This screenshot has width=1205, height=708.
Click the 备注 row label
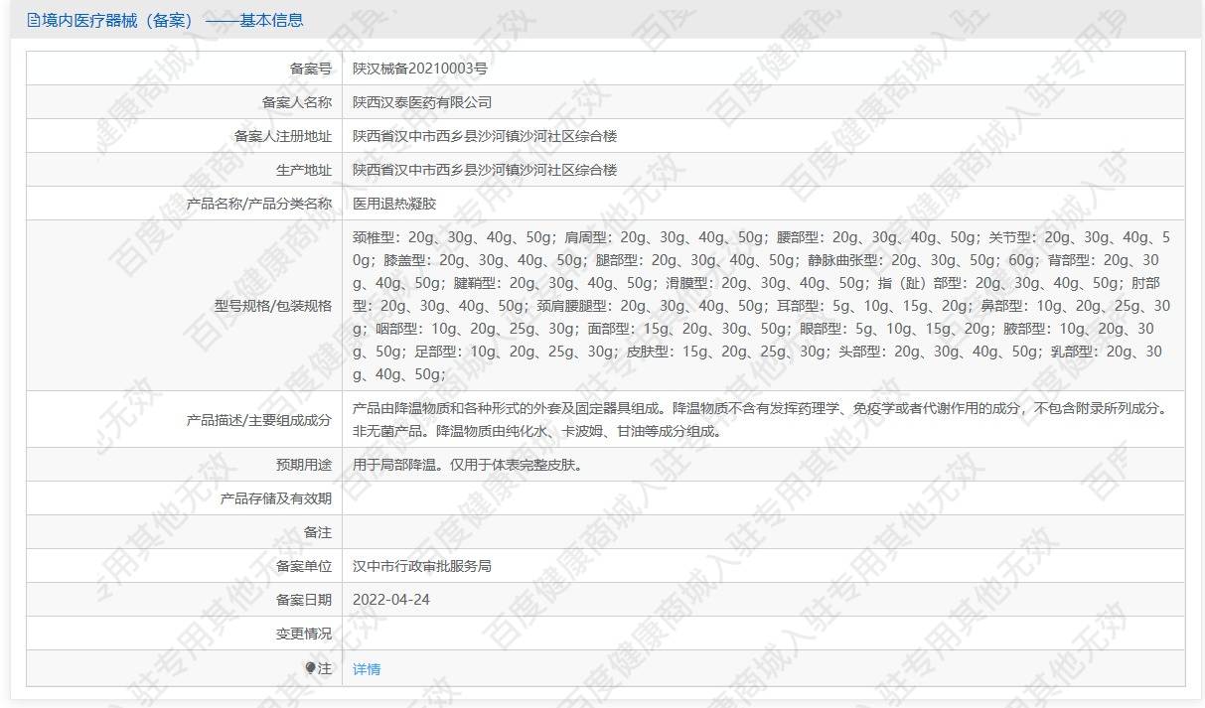click(318, 532)
